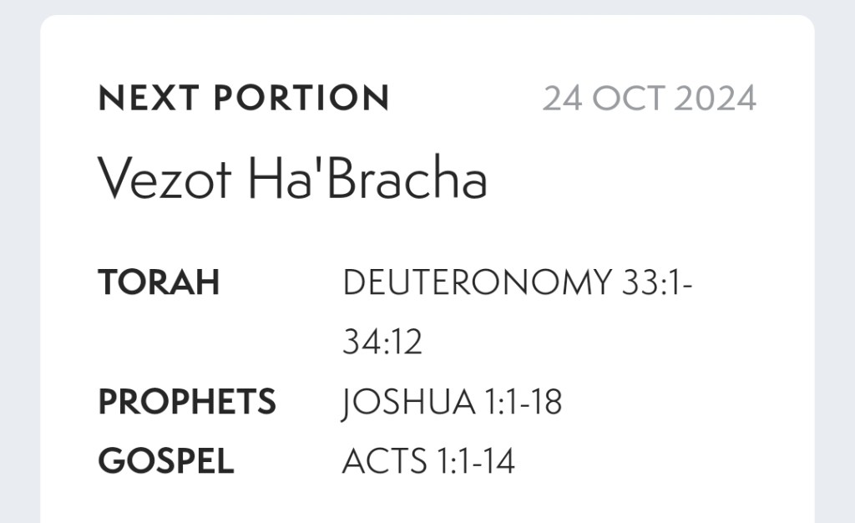Click the book name JOSHUA

(408, 402)
